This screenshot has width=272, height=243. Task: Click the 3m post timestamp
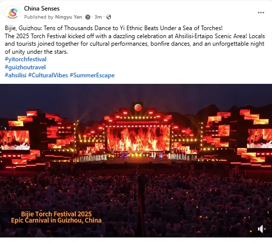coord(98,17)
